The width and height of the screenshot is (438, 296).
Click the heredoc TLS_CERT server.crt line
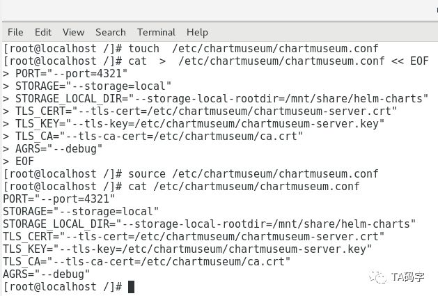coord(200,111)
